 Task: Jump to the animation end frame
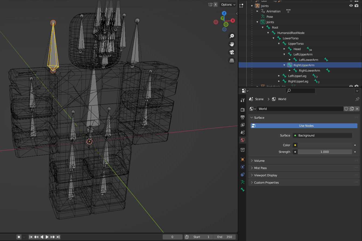point(58,237)
